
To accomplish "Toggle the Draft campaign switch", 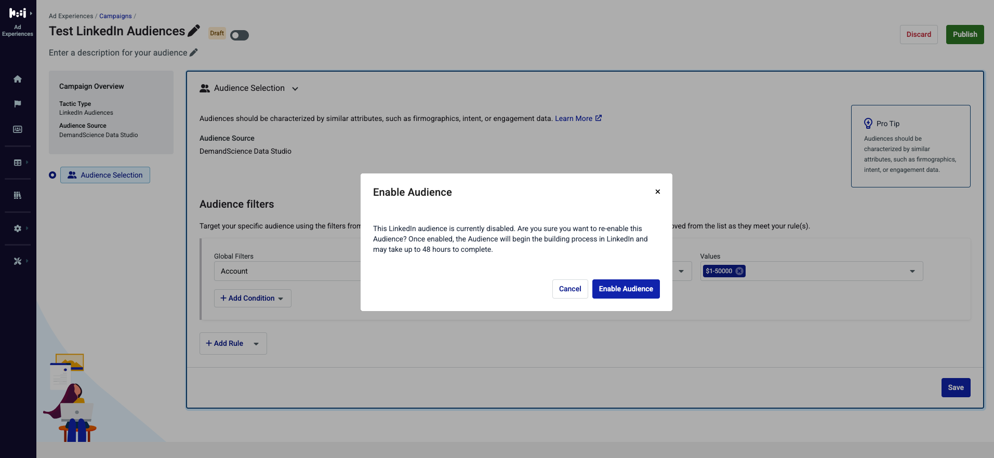I will (x=240, y=35).
